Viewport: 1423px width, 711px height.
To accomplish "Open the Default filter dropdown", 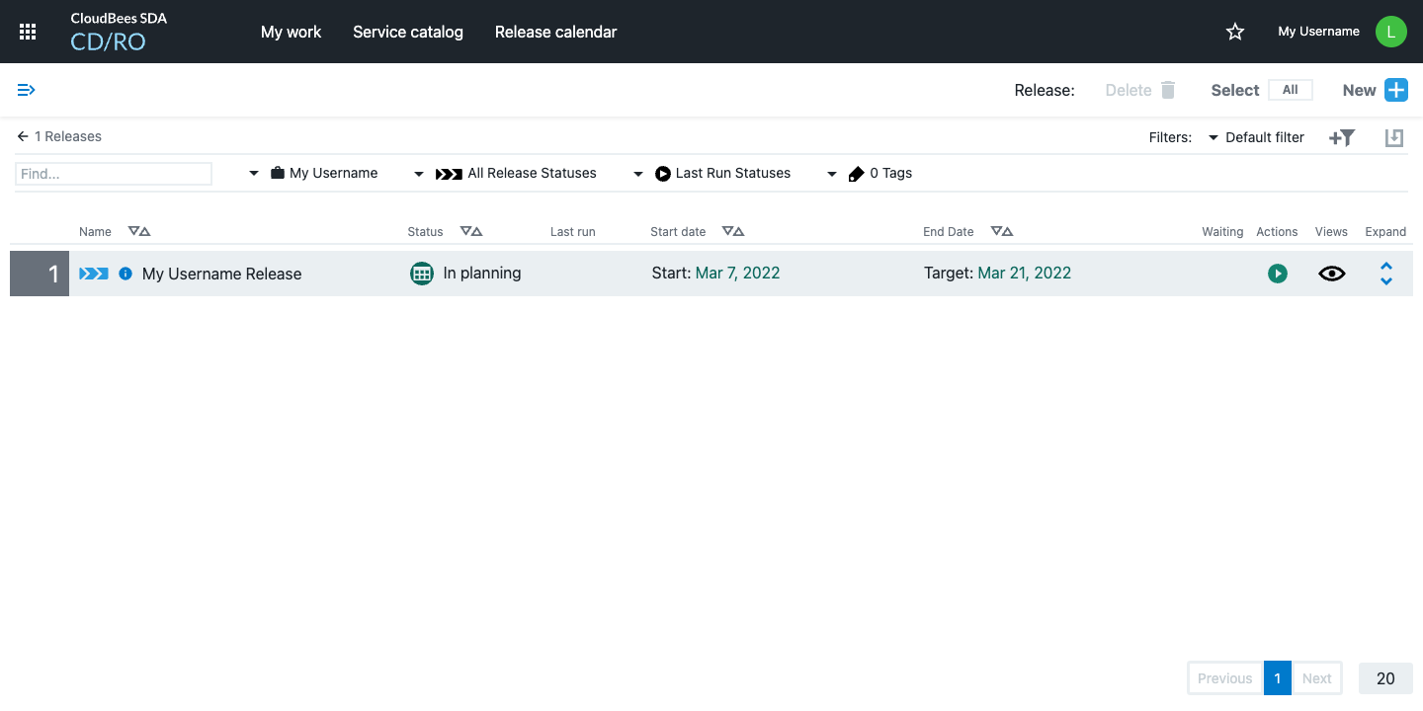I will pos(1256,137).
